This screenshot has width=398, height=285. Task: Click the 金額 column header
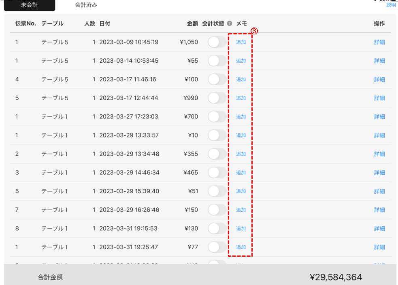pyautogui.click(x=192, y=23)
